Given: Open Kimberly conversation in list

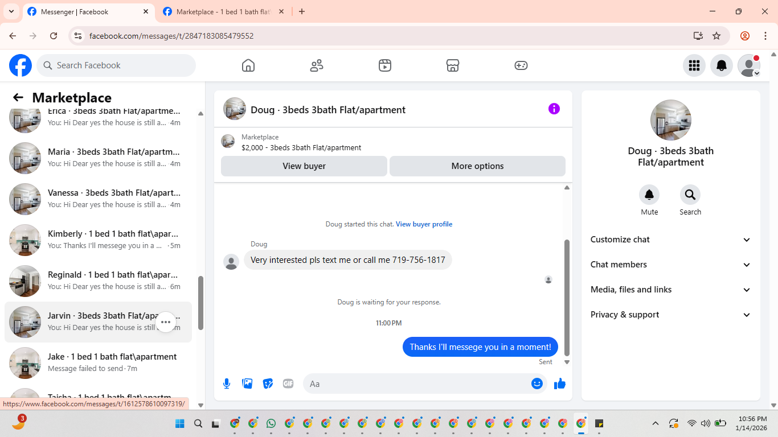Looking at the screenshot, I should coord(98,240).
